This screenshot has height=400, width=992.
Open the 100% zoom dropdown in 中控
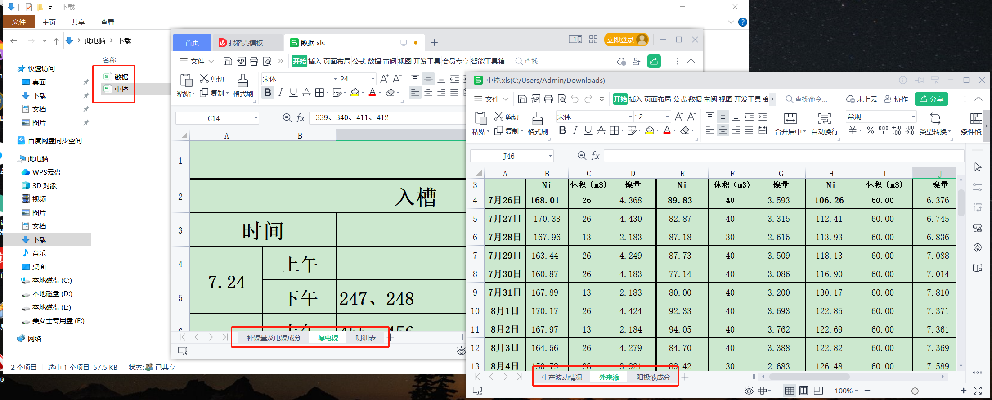[x=856, y=391]
